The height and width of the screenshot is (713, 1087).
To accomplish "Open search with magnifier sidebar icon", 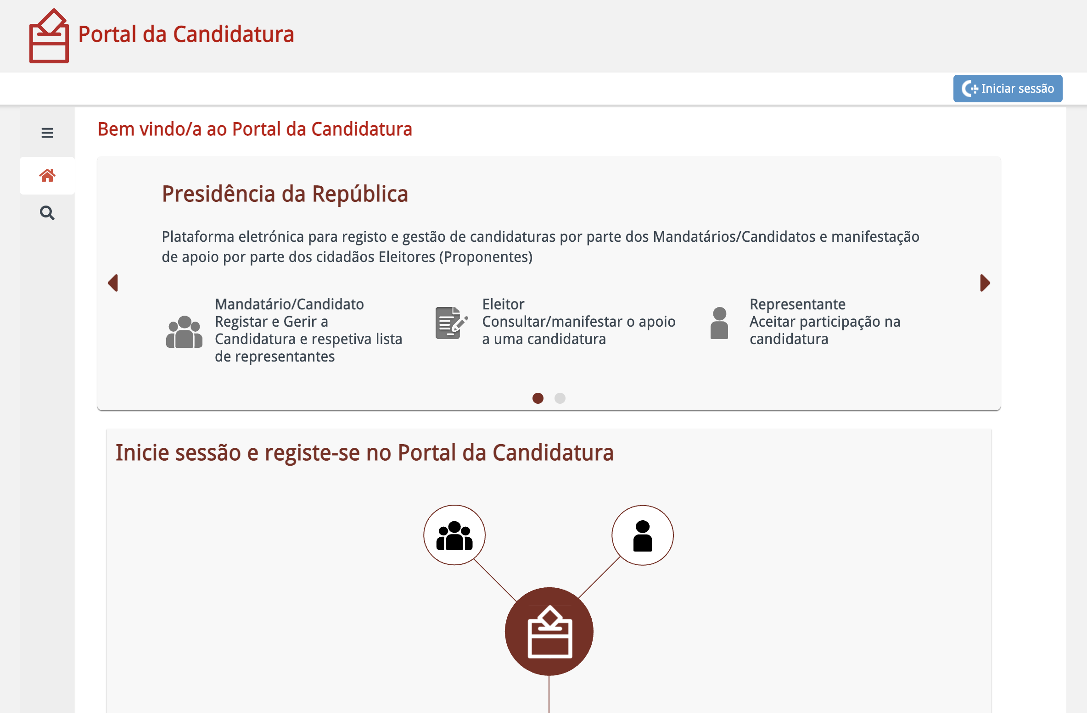I will (47, 213).
